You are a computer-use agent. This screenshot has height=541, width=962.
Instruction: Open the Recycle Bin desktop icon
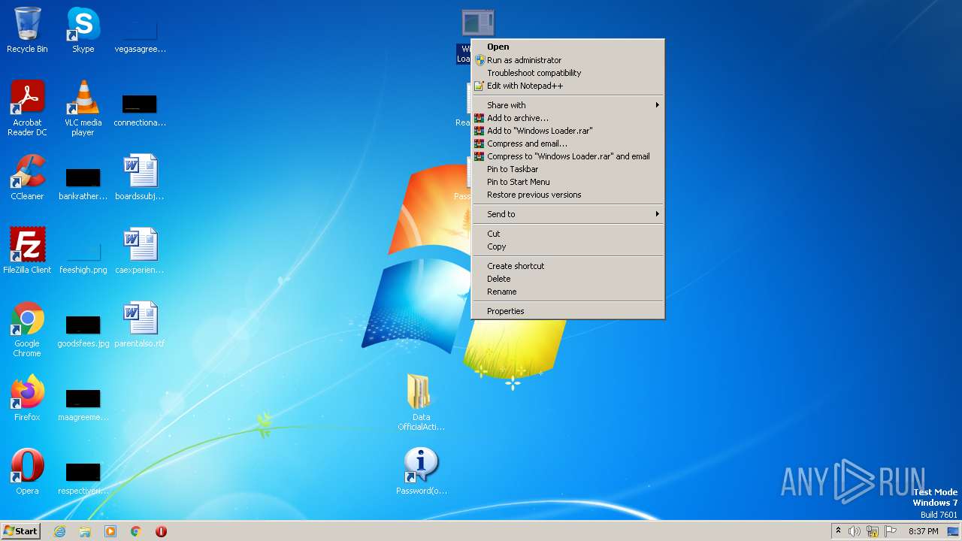pyautogui.click(x=27, y=31)
